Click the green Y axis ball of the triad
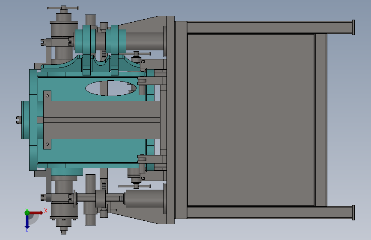 pyautogui.click(x=27, y=213)
